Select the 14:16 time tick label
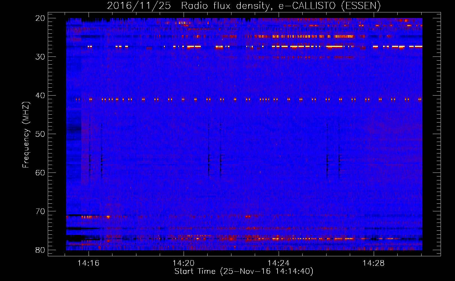Viewport: 455px width, 281px height. click(89, 263)
